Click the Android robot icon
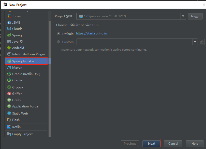Screen dimensions: 206x149 point(9,48)
